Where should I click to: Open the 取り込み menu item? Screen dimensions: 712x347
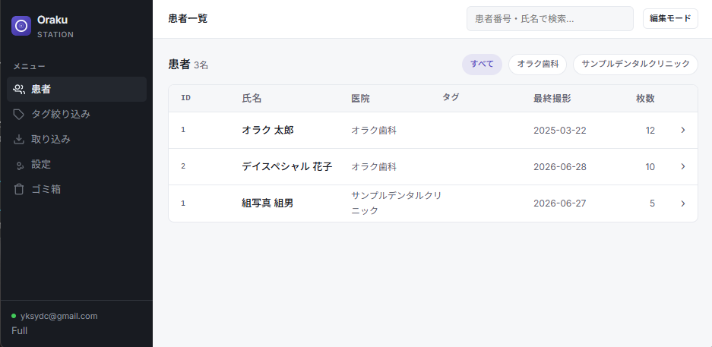pos(77,139)
